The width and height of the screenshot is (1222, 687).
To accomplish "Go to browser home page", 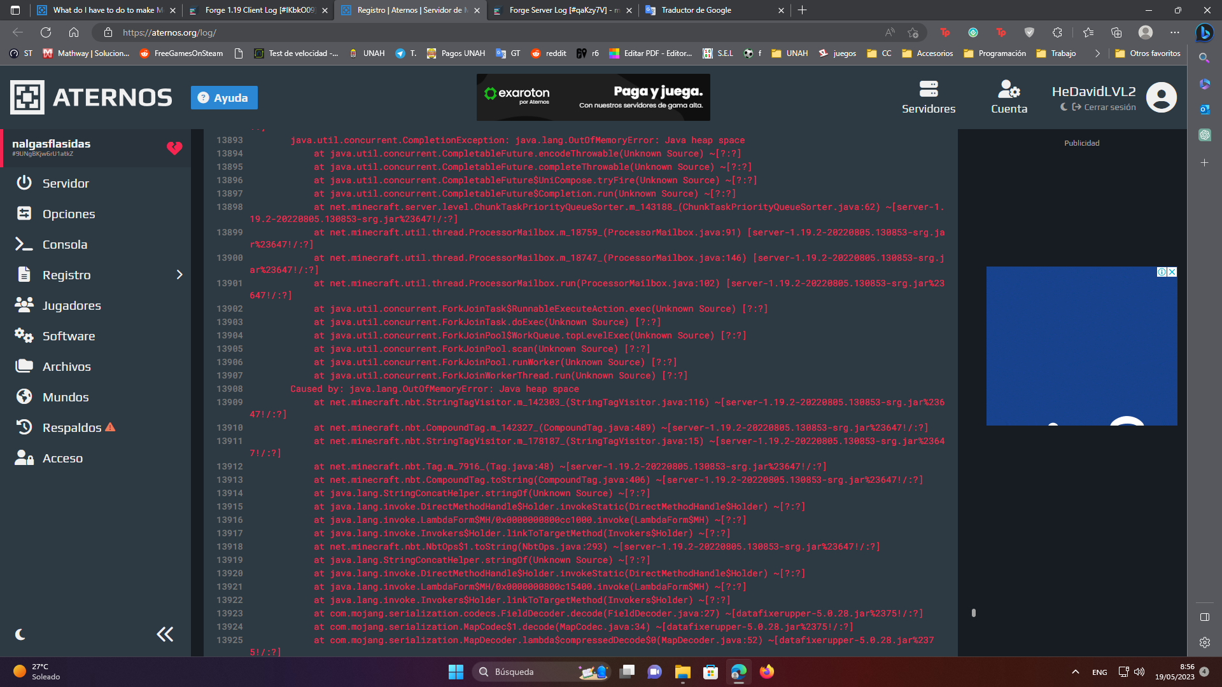I will 74,32.
